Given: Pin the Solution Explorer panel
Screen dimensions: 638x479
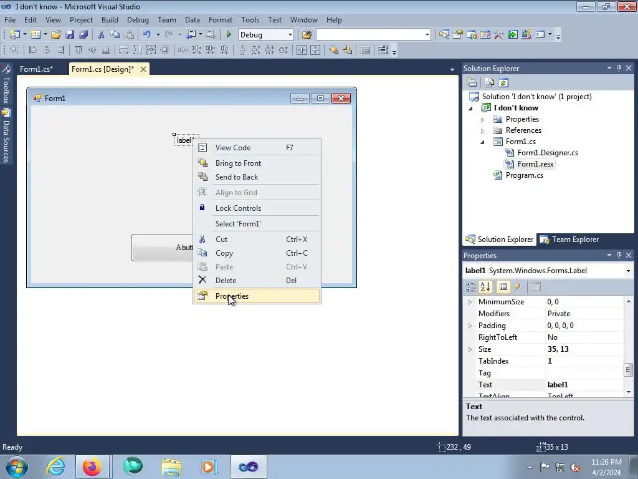Looking at the screenshot, I should coord(619,68).
